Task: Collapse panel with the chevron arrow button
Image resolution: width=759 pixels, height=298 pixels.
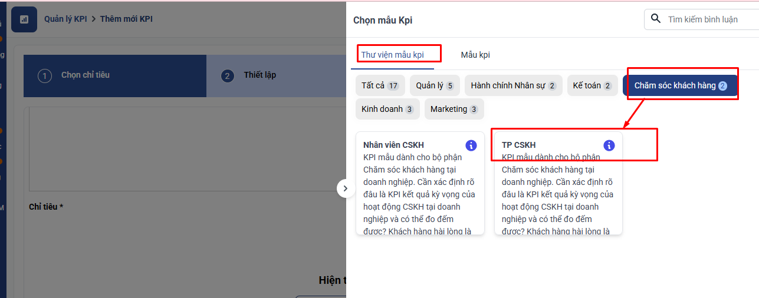Action: [346, 188]
